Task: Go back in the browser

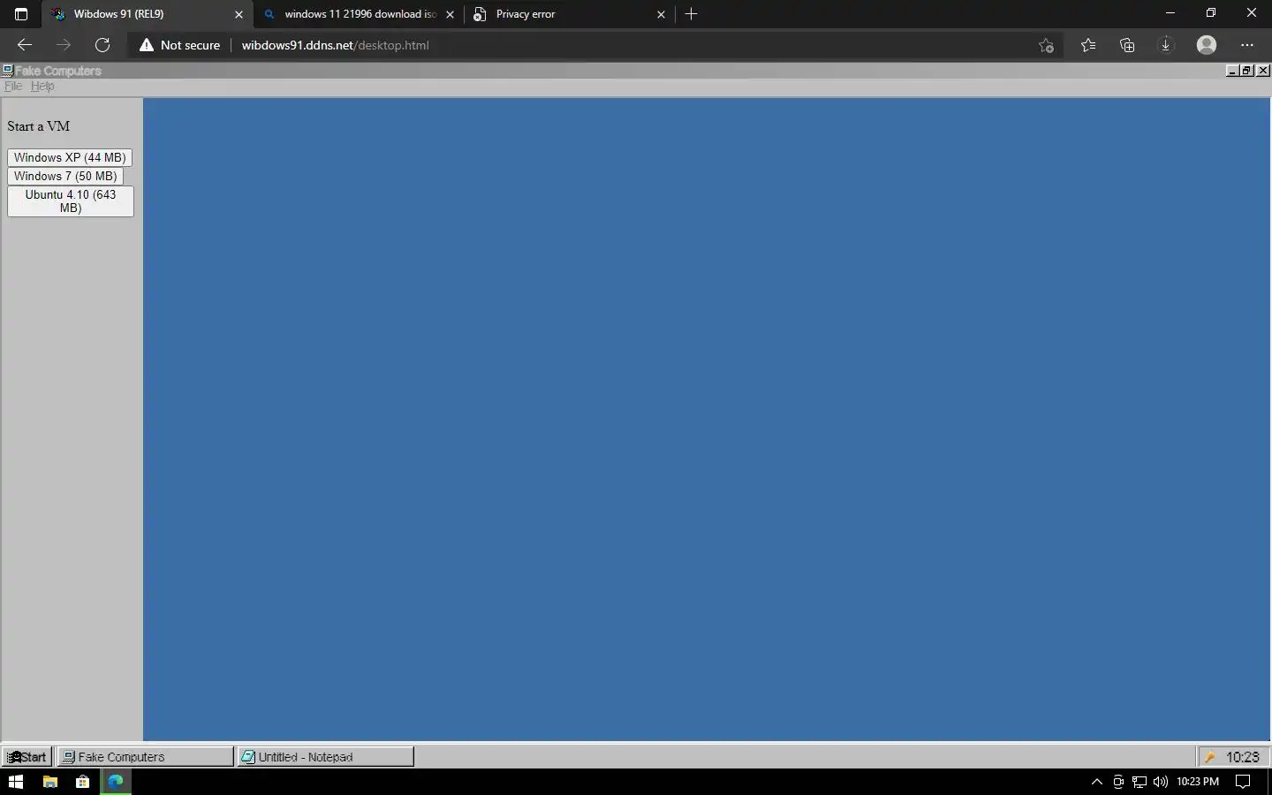Action: [x=25, y=45]
